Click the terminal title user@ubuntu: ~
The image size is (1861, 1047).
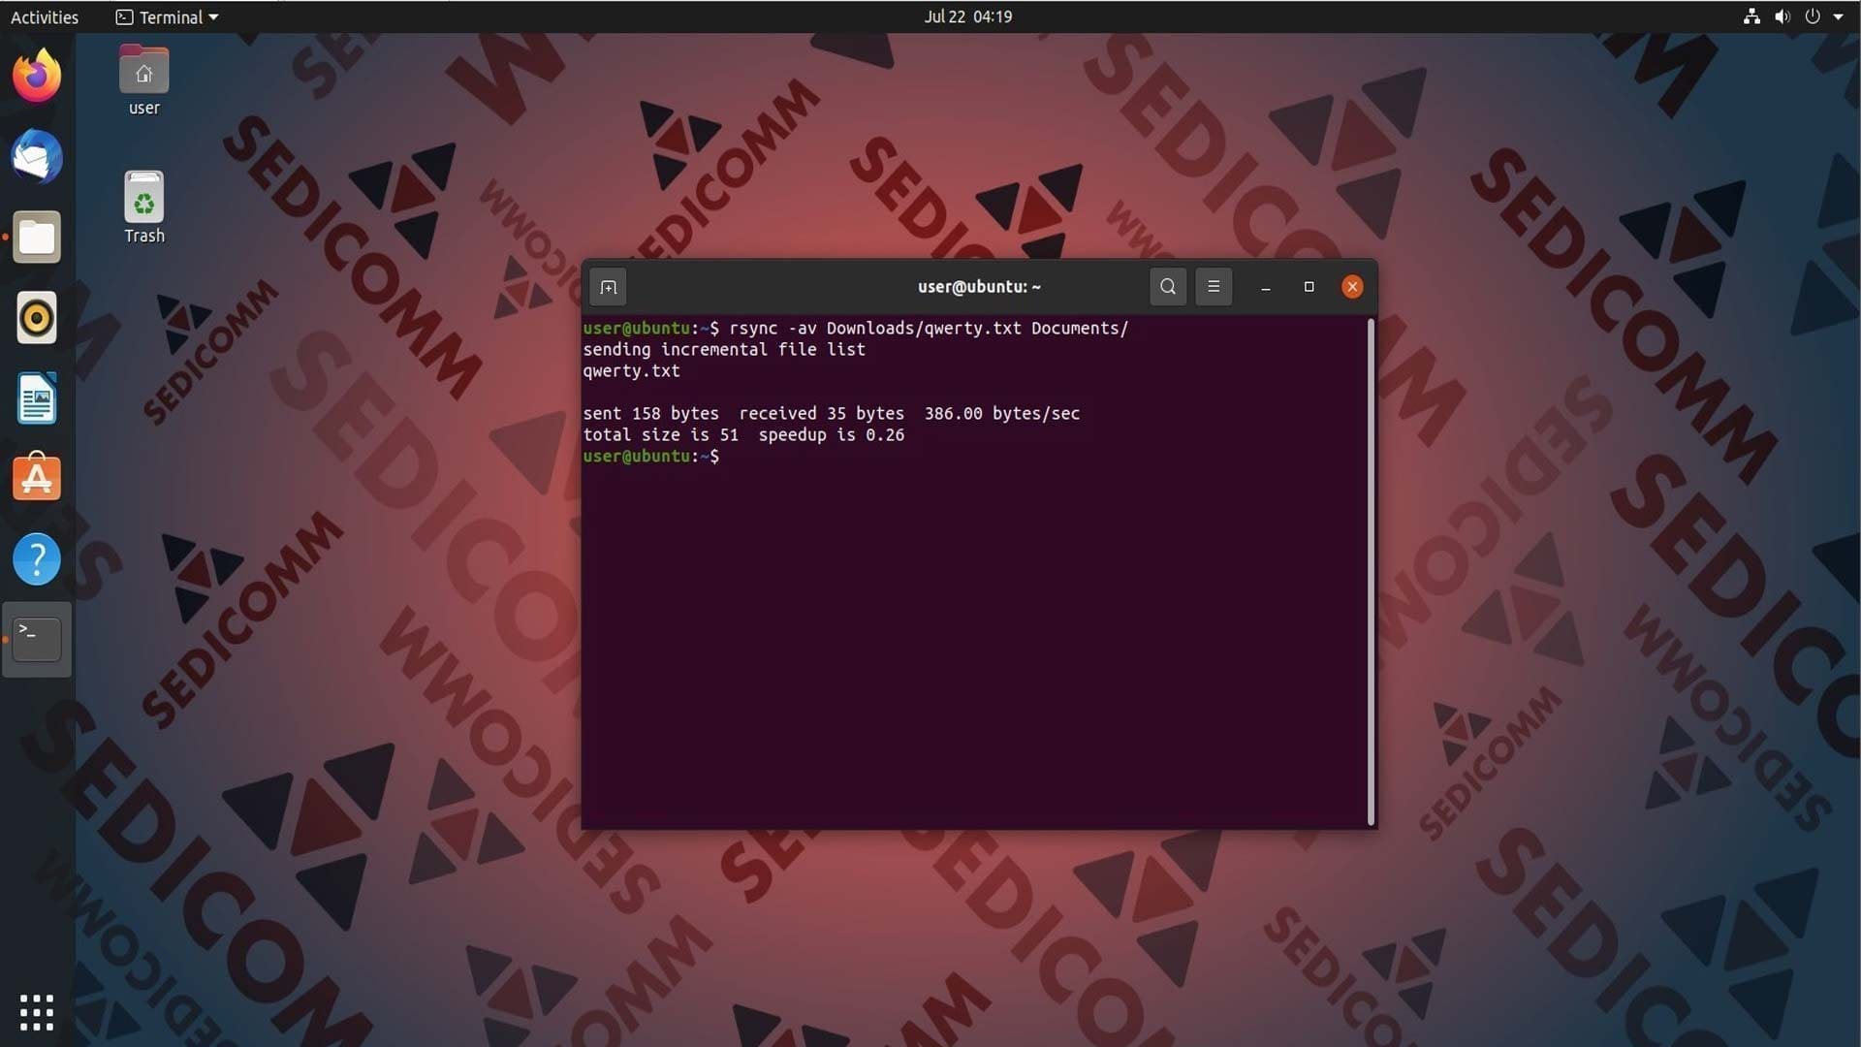[979, 287]
